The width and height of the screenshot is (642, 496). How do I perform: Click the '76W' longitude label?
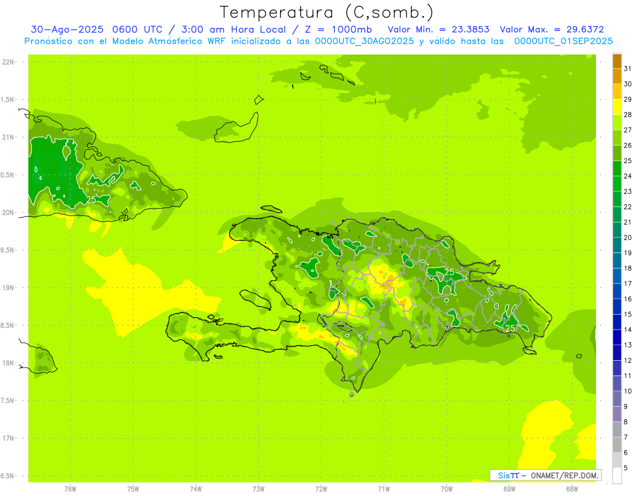click(70, 489)
